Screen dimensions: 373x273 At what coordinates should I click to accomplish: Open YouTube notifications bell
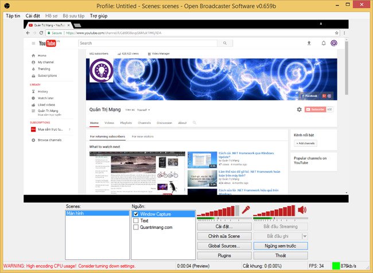point(324,43)
